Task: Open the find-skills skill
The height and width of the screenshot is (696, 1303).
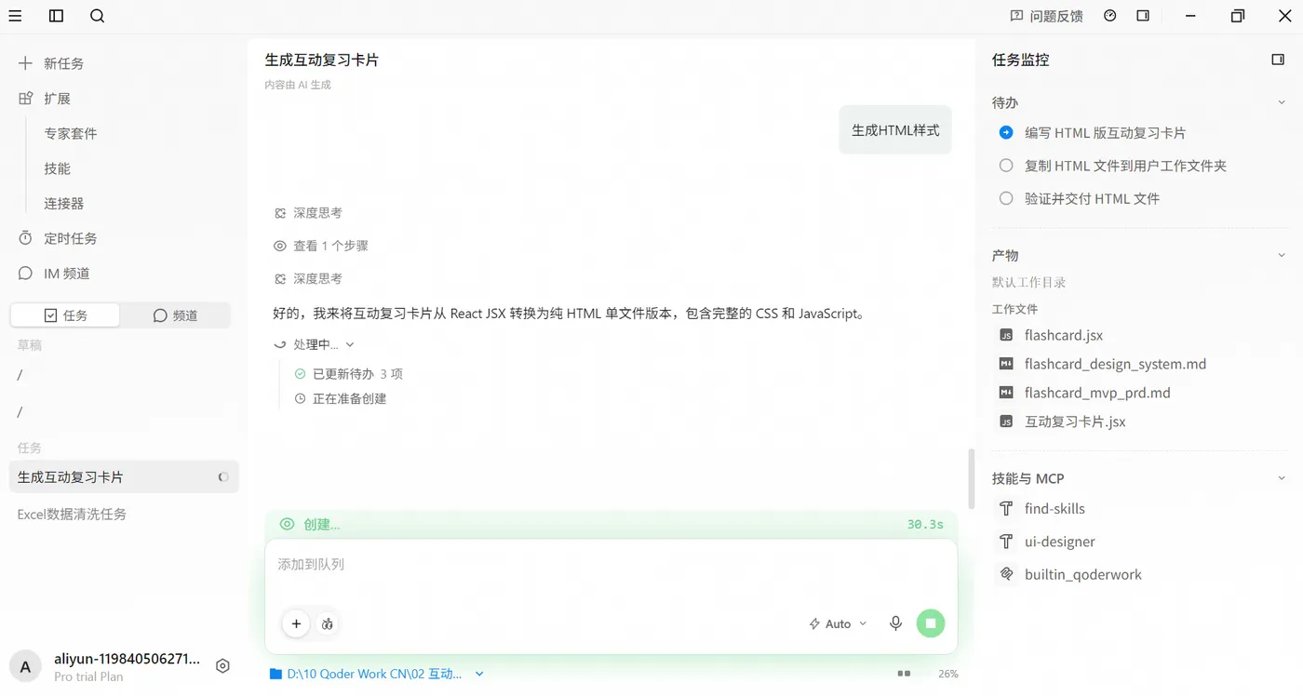Action: click(x=1054, y=508)
